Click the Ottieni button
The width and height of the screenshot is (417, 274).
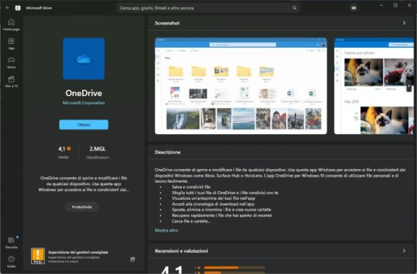84,124
